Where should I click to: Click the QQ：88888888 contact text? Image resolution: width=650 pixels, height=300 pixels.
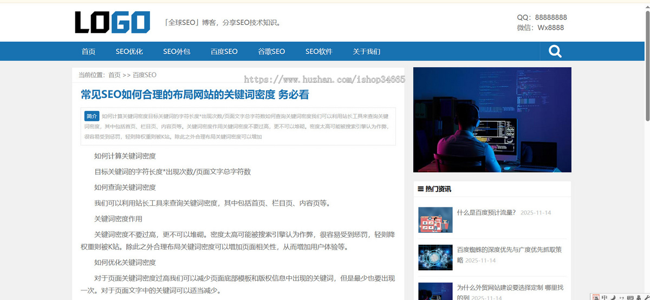tap(542, 17)
